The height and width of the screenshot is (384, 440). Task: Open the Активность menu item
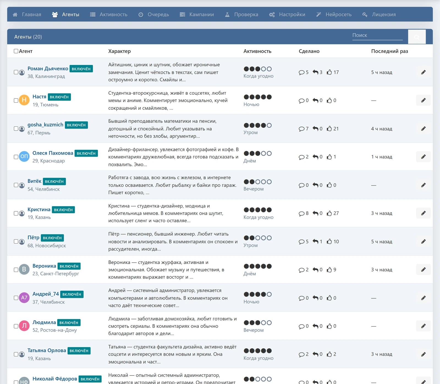109,14
